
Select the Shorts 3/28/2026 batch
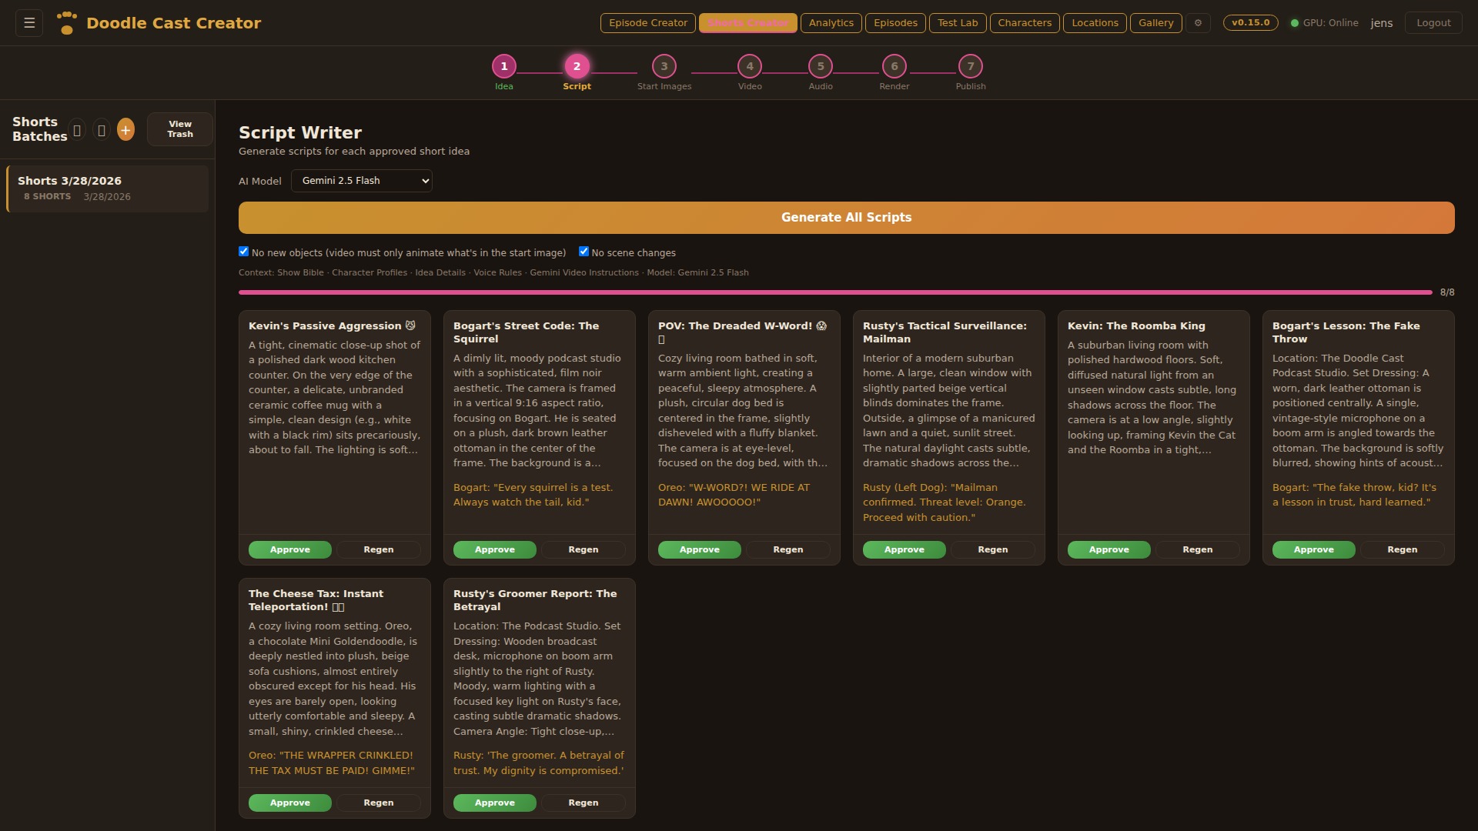tap(108, 188)
